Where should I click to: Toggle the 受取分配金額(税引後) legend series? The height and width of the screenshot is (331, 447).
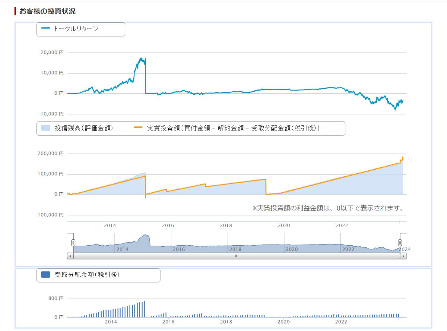[x=87, y=275]
